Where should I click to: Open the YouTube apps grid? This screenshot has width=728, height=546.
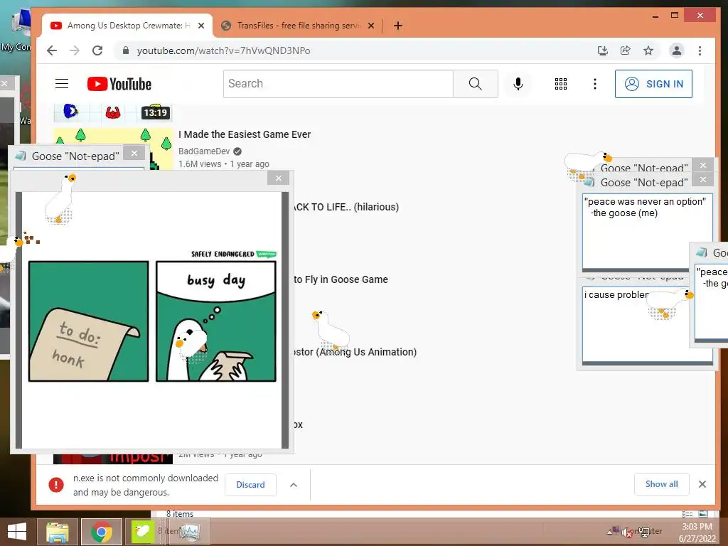pos(561,84)
